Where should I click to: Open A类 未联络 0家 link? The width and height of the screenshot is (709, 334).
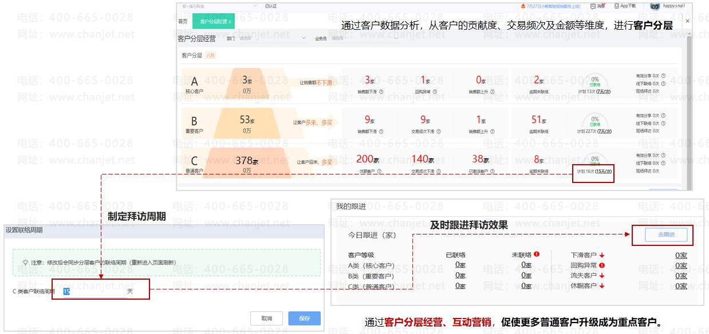(x=526, y=265)
